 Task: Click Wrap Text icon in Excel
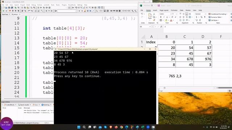pyautogui.click(x=190, y=14)
